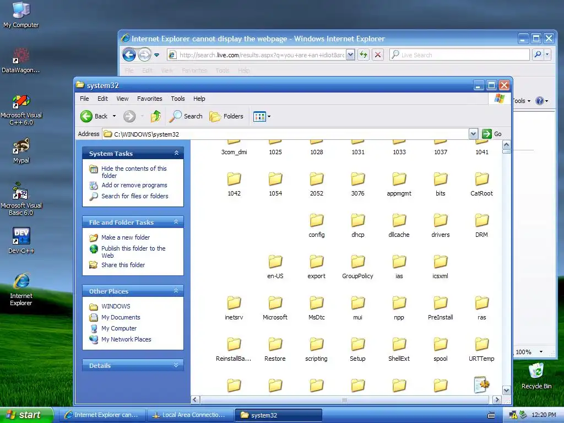Select Microsoft Visual C++ 6.0 desktop icon
Screen dimensions: 564x423
coord(21,110)
